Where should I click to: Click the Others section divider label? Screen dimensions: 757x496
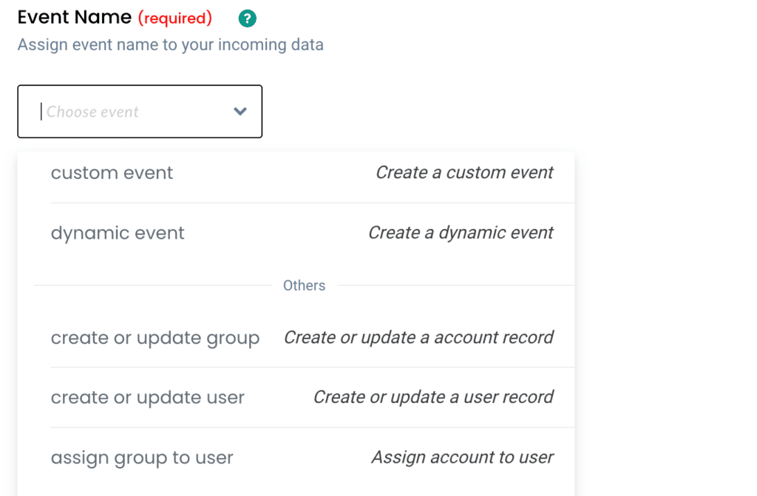coord(304,285)
